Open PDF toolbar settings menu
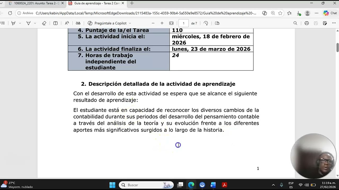 pyautogui.click(x=334, y=23)
